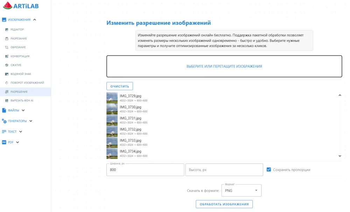
Task: Click the Скачать в формате label
Action: 203,191
